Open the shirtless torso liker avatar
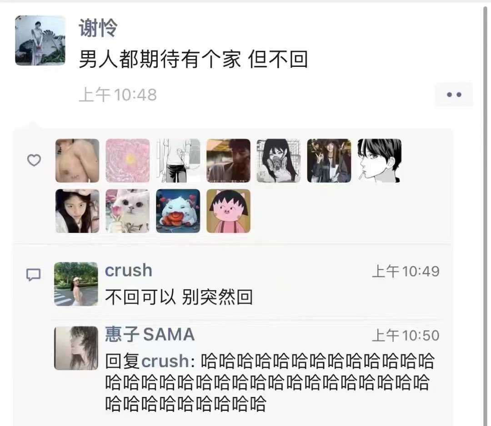This screenshot has height=426, width=491. pyautogui.click(x=77, y=160)
